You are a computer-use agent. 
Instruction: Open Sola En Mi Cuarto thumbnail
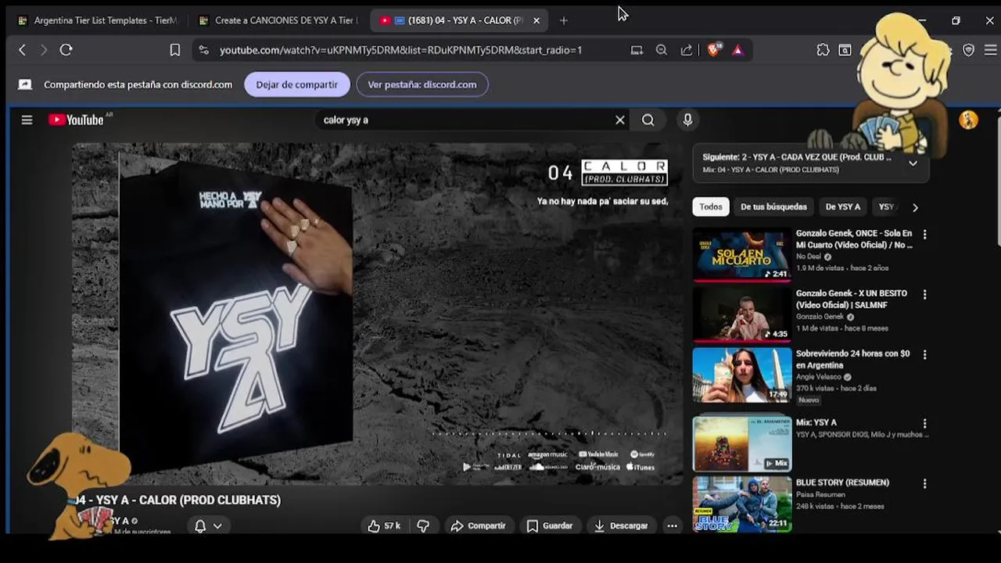[x=741, y=253]
